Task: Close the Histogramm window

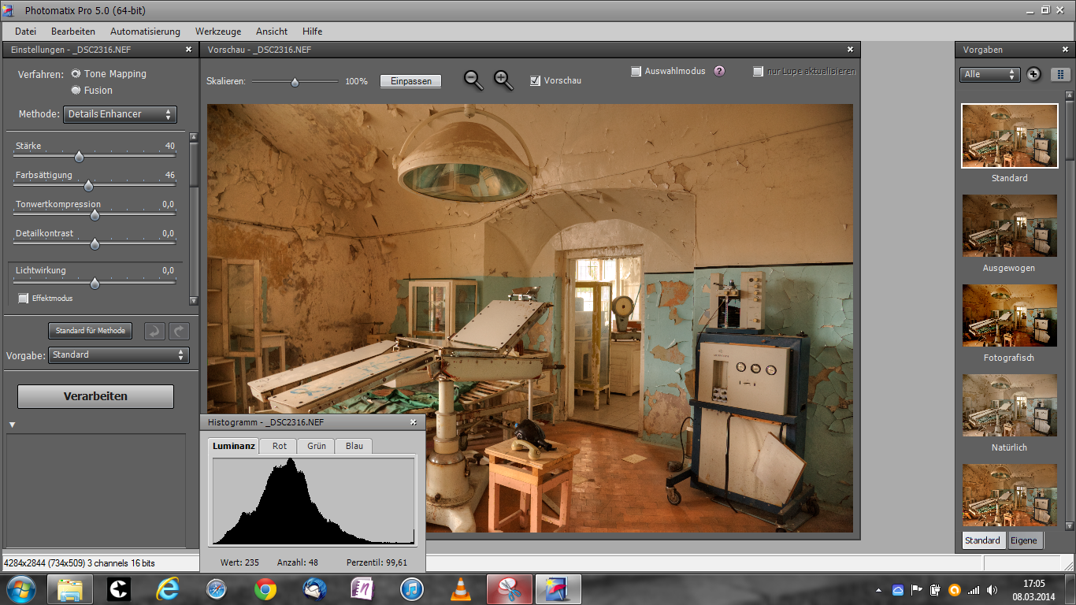Action: (x=414, y=422)
